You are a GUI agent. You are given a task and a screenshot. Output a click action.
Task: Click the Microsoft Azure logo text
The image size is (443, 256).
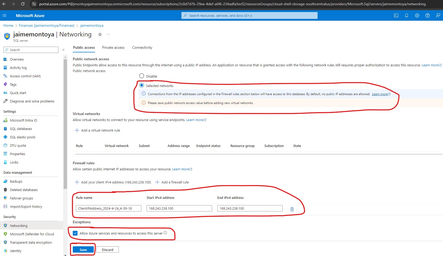pos(30,15)
